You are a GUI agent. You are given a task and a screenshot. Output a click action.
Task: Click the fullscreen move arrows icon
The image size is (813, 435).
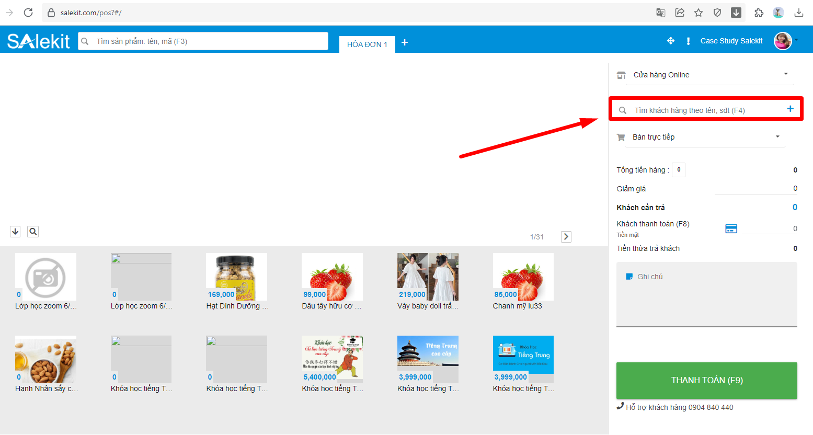coord(671,41)
